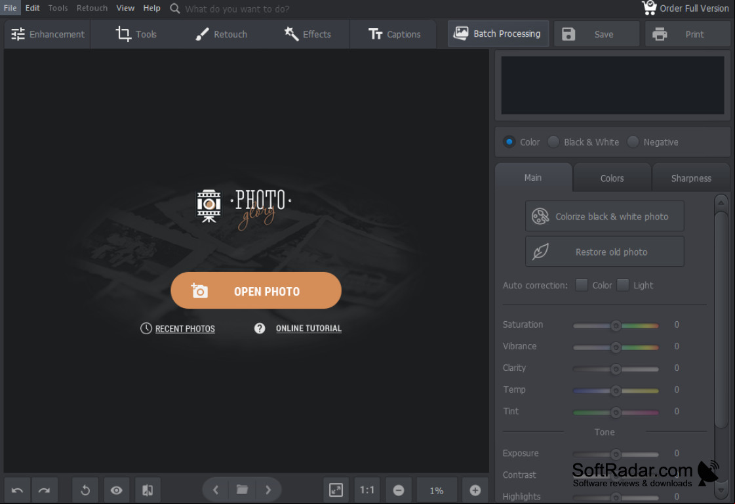Switch to the Sharpness settings tab
The image size is (735, 504).
click(x=691, y=178)
